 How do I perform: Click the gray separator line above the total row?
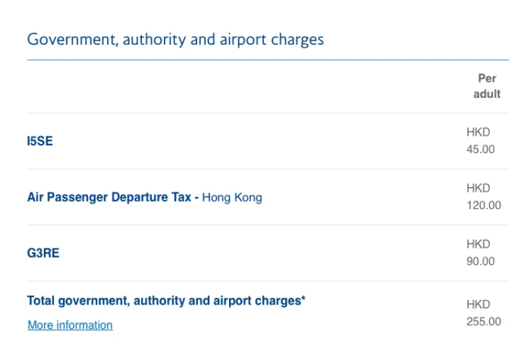(x=268, y=281)
